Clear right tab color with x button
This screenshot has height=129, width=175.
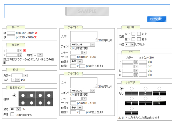click(x=136, y=75)
